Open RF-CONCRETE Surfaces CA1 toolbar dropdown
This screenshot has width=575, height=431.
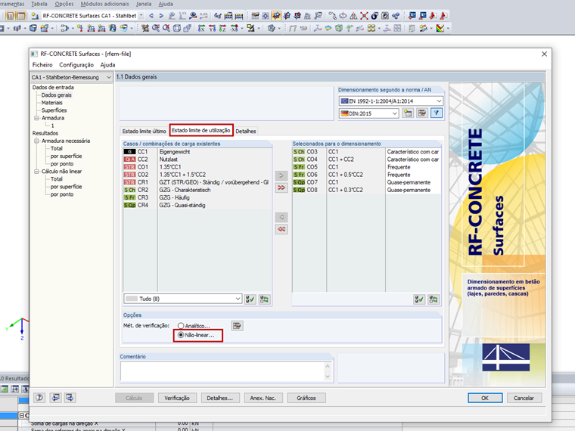pos(141,16)
